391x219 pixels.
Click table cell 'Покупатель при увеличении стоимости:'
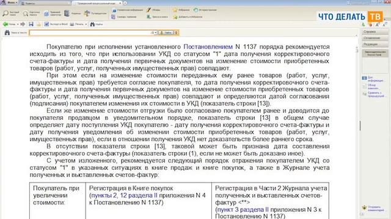[x=57, y=201]
